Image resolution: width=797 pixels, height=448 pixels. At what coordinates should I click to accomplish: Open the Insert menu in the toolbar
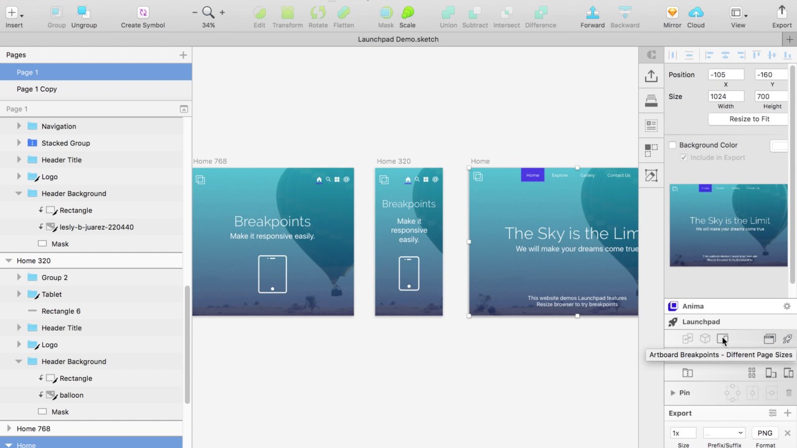[x=14, y=14]
